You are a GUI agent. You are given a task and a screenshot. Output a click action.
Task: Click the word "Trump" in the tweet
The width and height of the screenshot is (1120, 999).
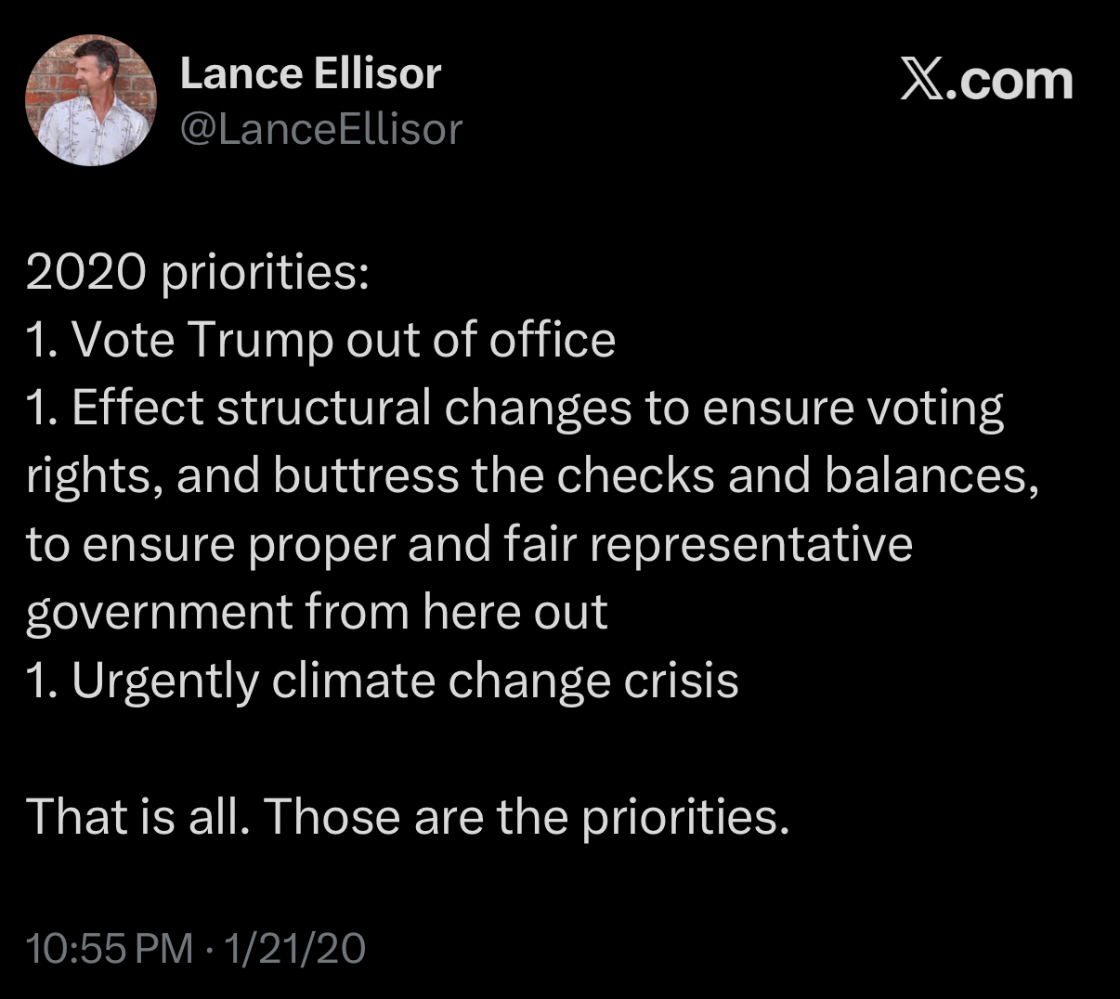click(x=259, y=341)
